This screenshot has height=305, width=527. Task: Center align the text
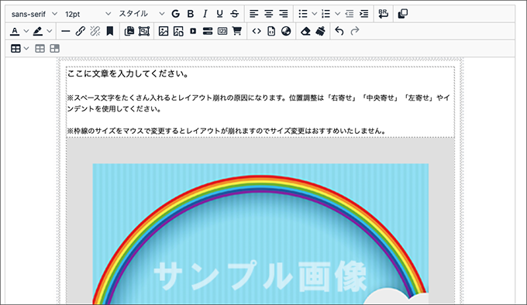269,14
